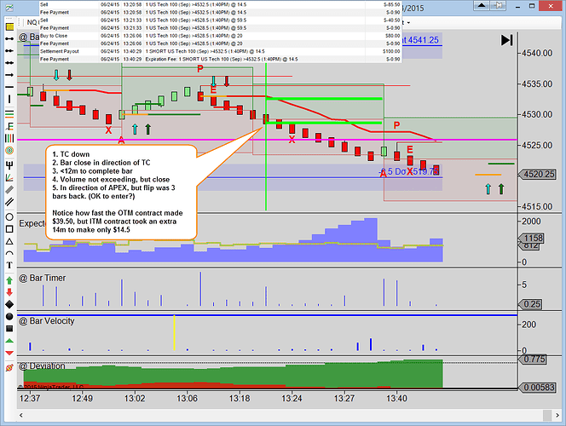Select the Fibonacci Retracements tool
Screen dimensions: 566x426
point(9,114)
